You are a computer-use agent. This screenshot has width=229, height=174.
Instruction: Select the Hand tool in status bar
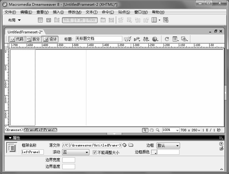click(151, 130)
